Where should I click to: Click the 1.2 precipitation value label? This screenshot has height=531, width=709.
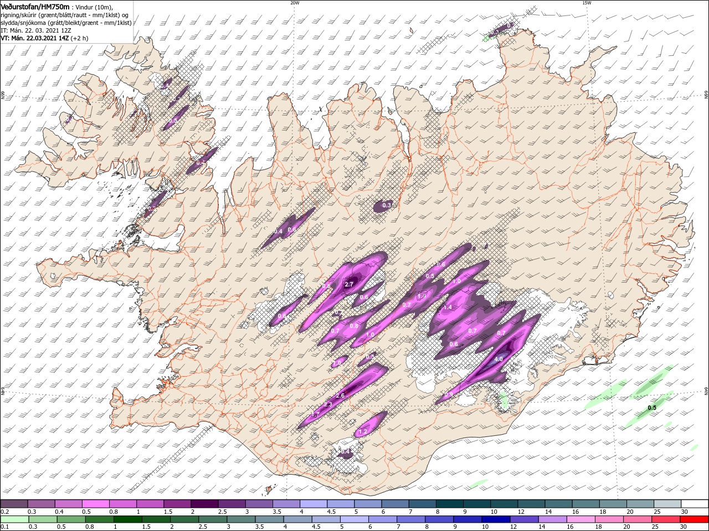click(x=363, y=431)
